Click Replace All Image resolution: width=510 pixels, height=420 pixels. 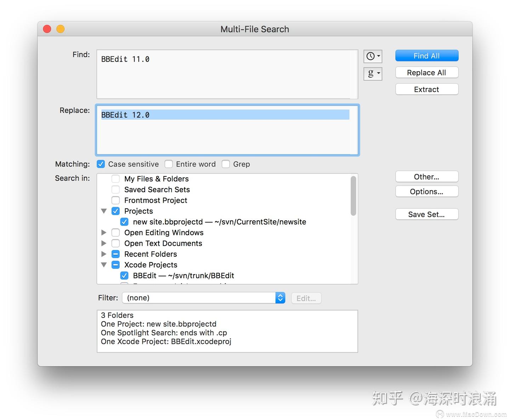tap(426, 72)
